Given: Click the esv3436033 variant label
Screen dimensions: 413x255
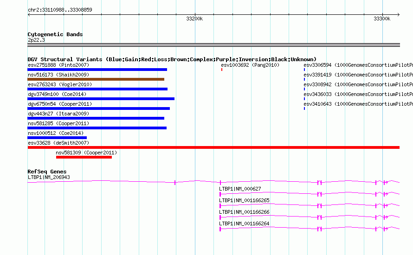Looking at the screenshot, I should [358, 94].
